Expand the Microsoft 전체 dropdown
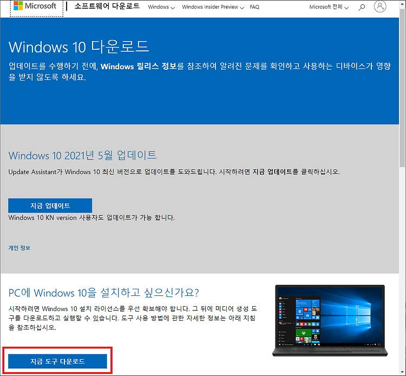Image resolution: width=406 pixels, height=376 pixels. (x=329, y=7)
